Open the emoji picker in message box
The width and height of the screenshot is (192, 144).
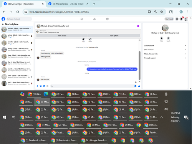(135, 86)
